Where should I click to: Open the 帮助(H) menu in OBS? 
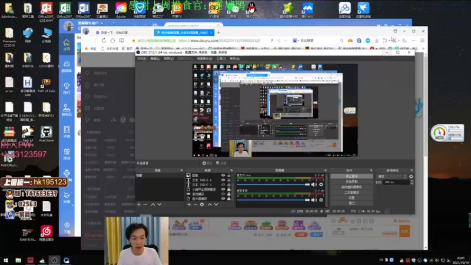pos(234,58)
